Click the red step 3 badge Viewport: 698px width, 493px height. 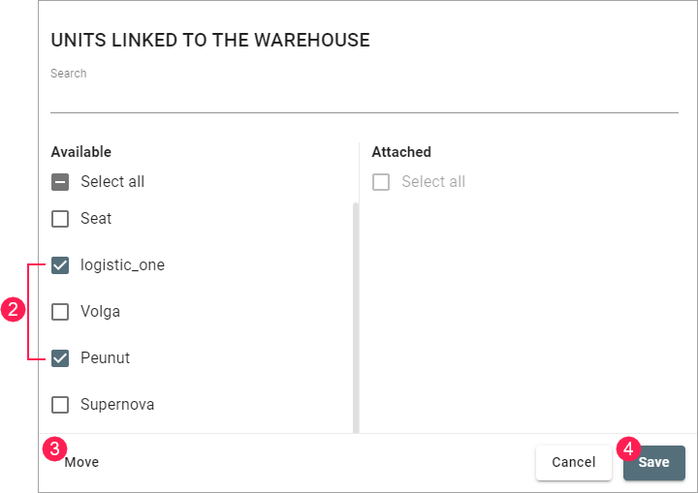55,448
